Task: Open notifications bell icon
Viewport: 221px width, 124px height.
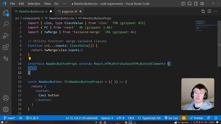Action: coord(215,118)
